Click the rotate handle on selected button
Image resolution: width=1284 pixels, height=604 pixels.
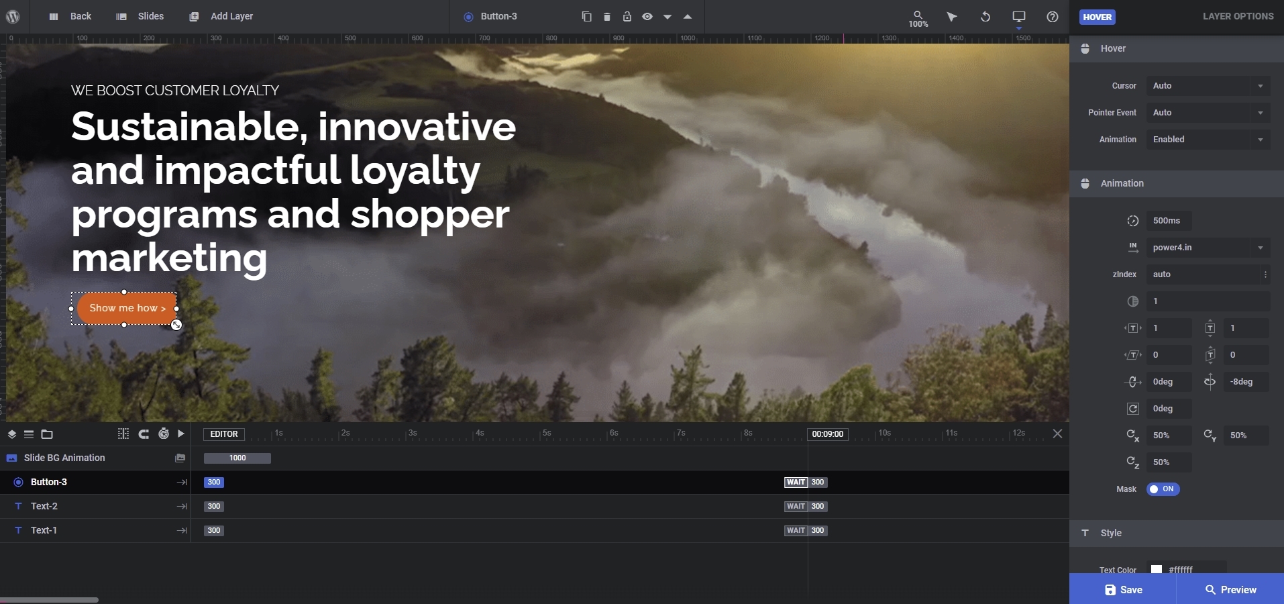point(176,325)
